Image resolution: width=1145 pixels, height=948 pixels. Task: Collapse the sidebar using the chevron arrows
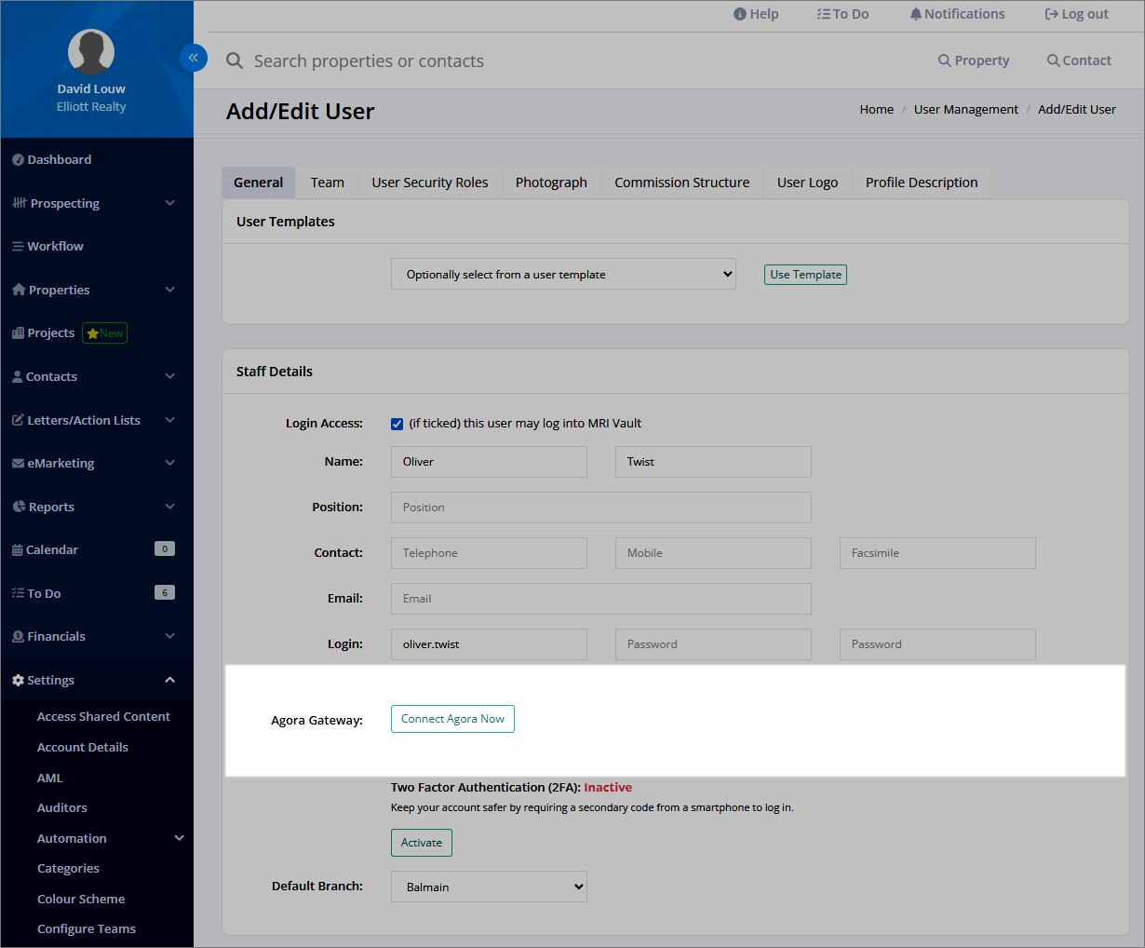[194, 58]
